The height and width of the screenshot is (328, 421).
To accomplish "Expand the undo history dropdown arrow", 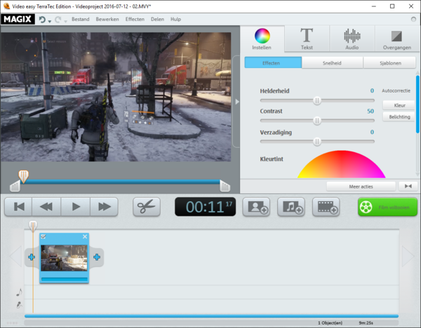I will click(x=50, y=20).
